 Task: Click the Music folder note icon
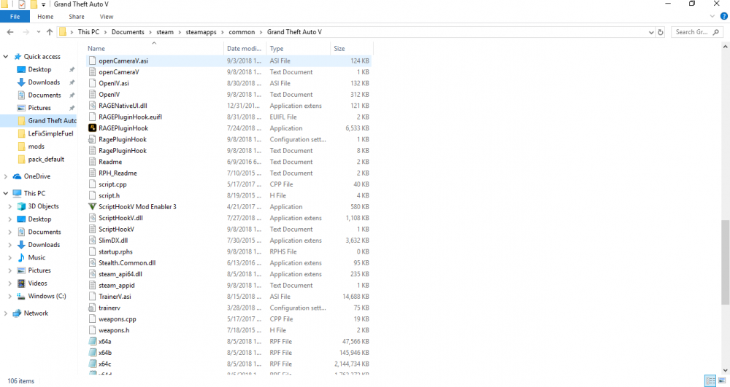[21, 257]
